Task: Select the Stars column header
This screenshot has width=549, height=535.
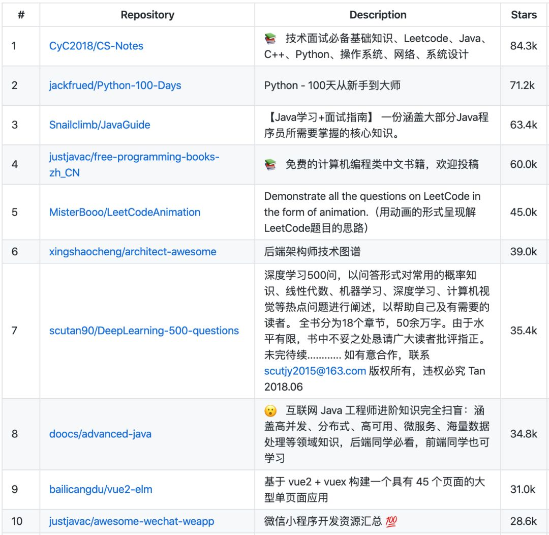Action: (524, 15)
